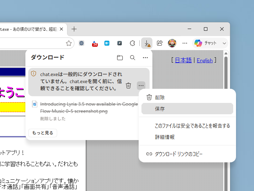Open the extension with red 34 badge
This screenshot has width=254, height=191.
coord(95,44)
